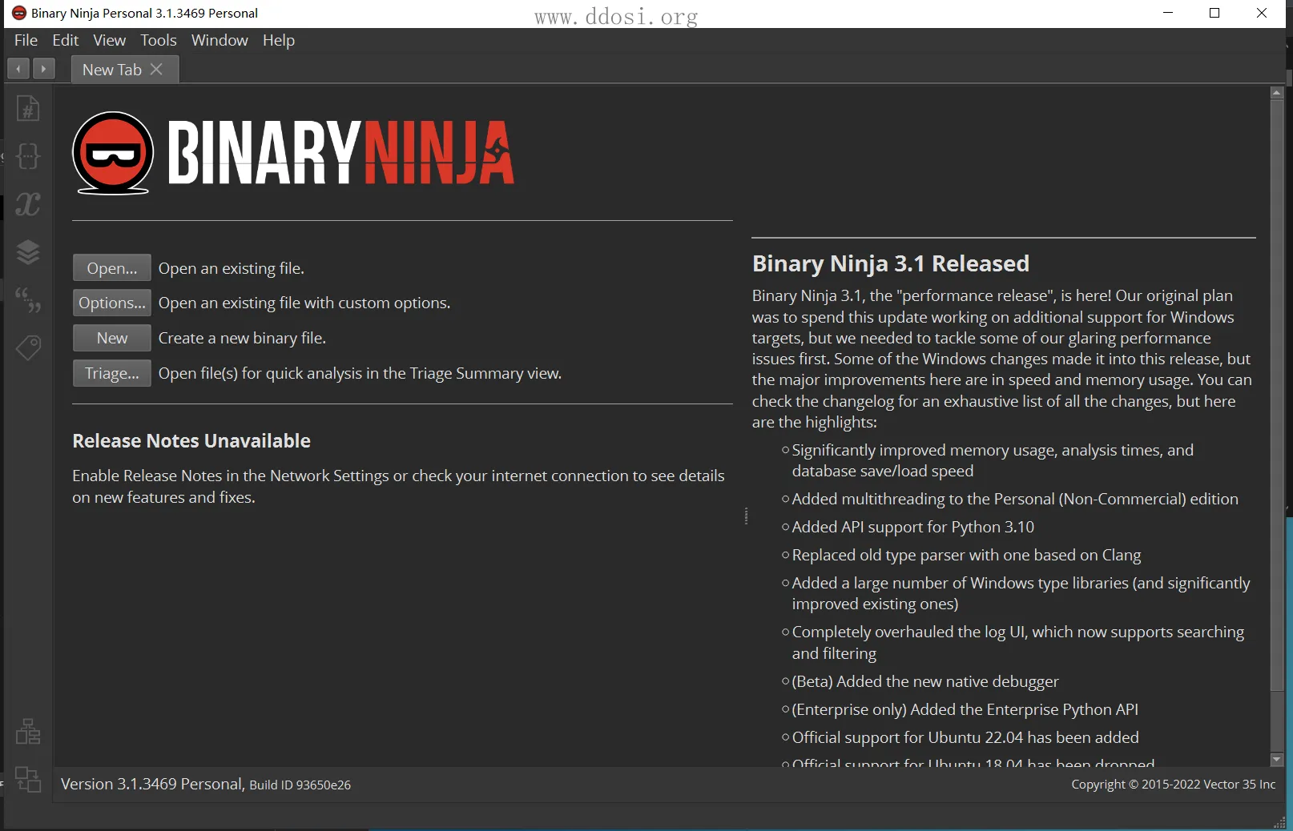Click the Options... button
The width and height of the screenshot is (1293, 831).
[x=112, y=303]
